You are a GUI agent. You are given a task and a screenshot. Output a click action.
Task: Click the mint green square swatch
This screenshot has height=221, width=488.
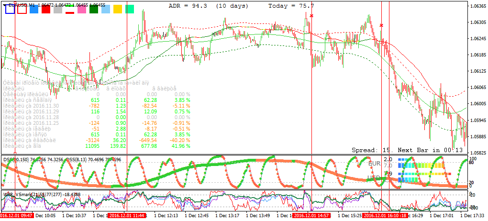[130, 10]
